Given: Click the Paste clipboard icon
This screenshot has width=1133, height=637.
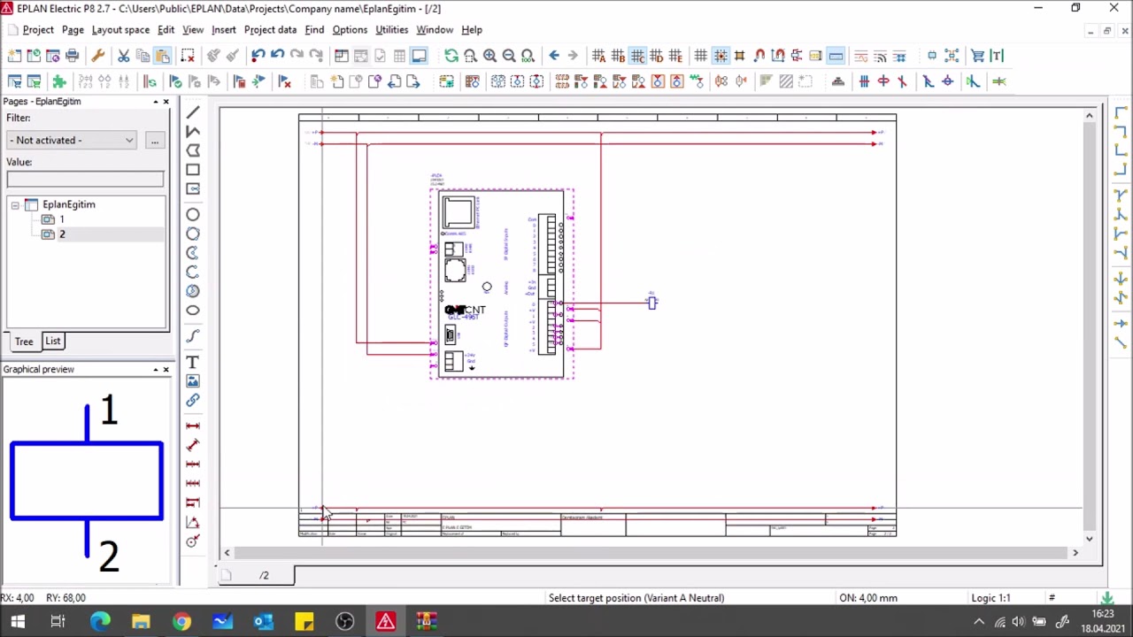Looking at the screenshot, I should coord(163,56).
